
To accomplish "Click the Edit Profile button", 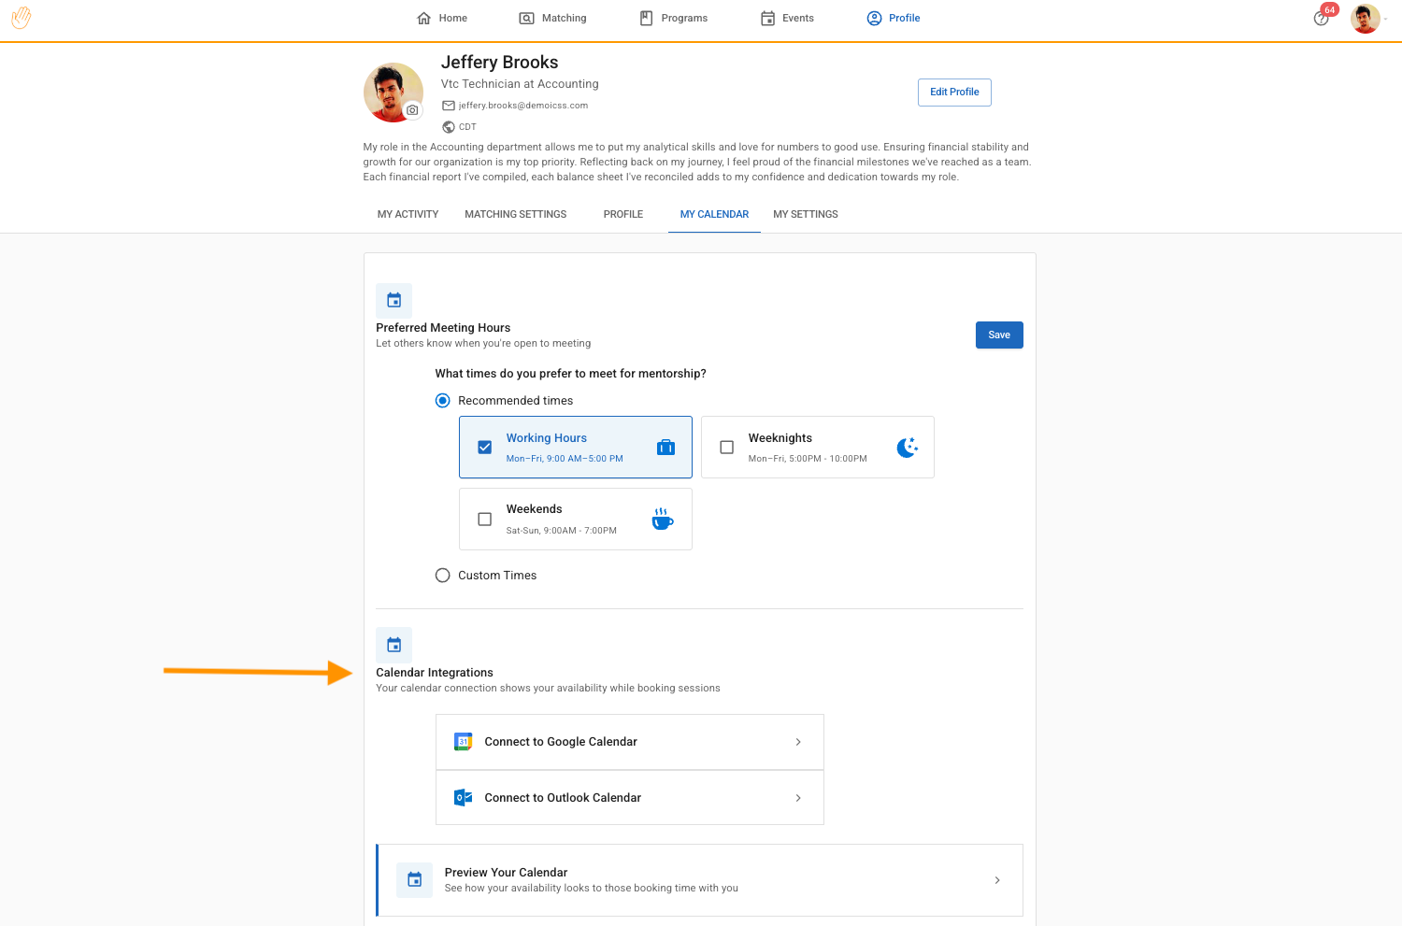I will coord(954,93).
